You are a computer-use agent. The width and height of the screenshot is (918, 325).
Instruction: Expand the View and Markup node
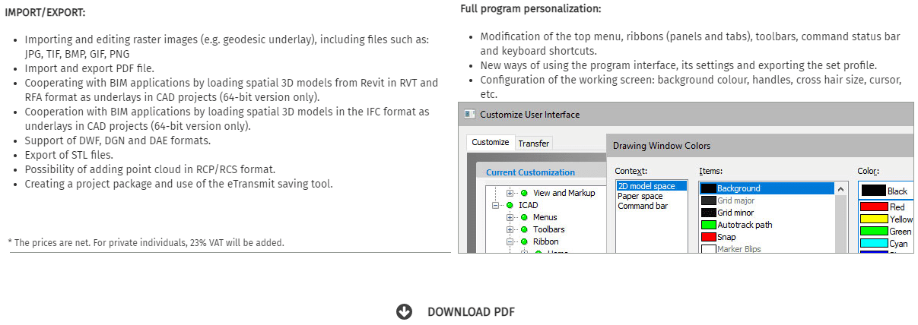coord(510,193)
